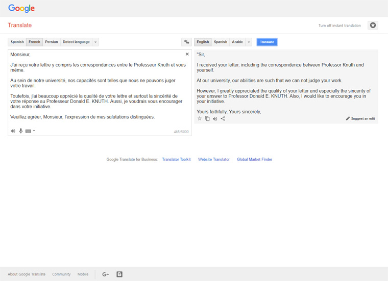Open the virtual keyboard icon
388x281 pixels.
[x=28, y=131]
